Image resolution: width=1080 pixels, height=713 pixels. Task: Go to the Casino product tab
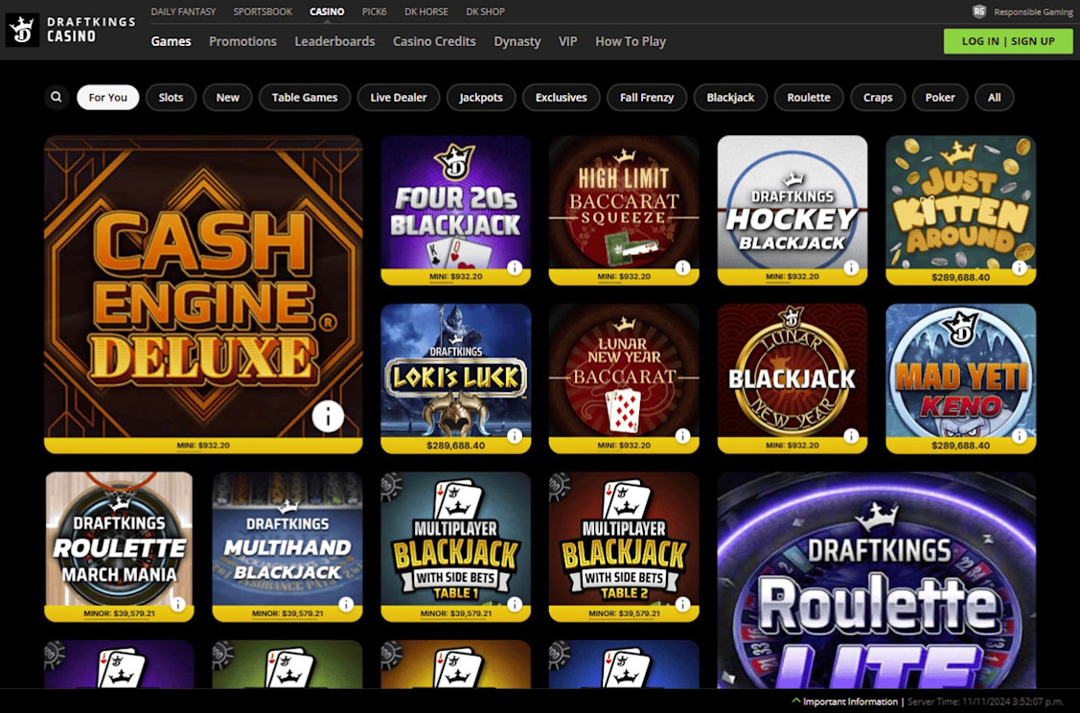(x=327, y=11)
